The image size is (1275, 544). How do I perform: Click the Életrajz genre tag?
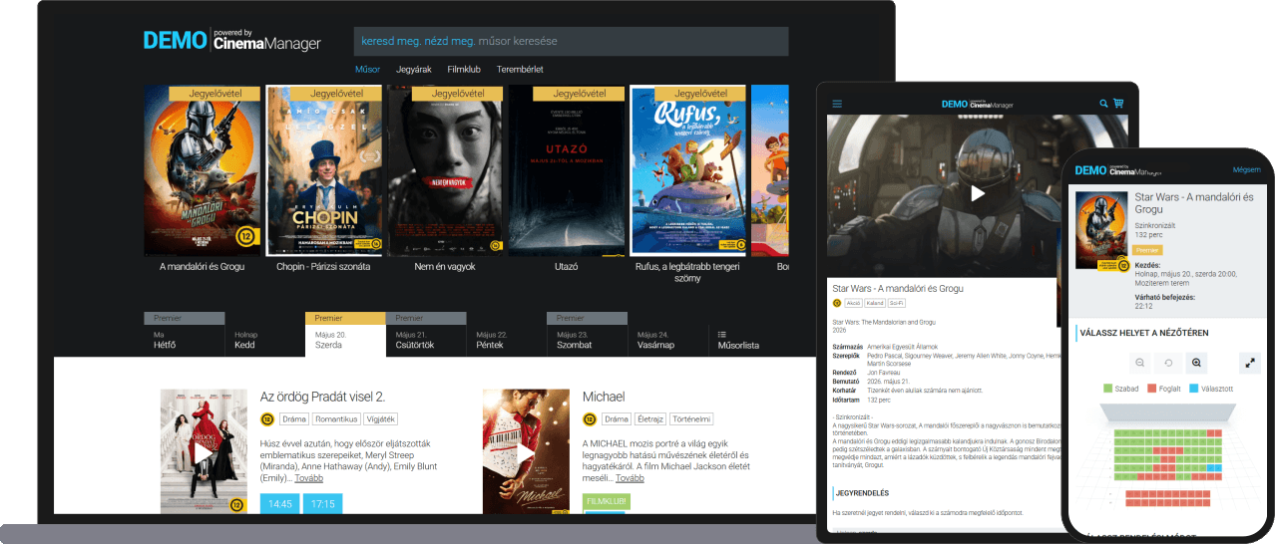pos(649,419)
